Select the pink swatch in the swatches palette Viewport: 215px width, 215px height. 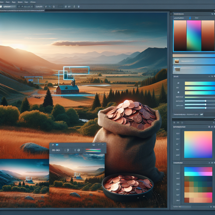pyautogui.click(x=209, y=195)
